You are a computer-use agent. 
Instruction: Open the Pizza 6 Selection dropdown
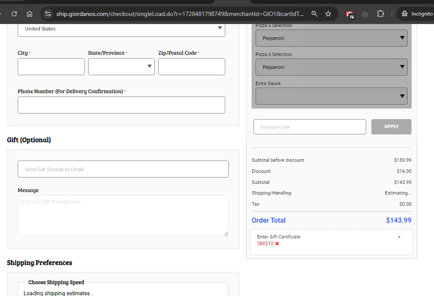tap(331, 67)
